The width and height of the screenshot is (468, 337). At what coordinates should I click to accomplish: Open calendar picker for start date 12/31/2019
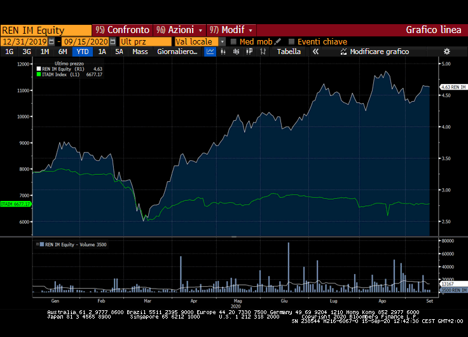click(52, 41)
